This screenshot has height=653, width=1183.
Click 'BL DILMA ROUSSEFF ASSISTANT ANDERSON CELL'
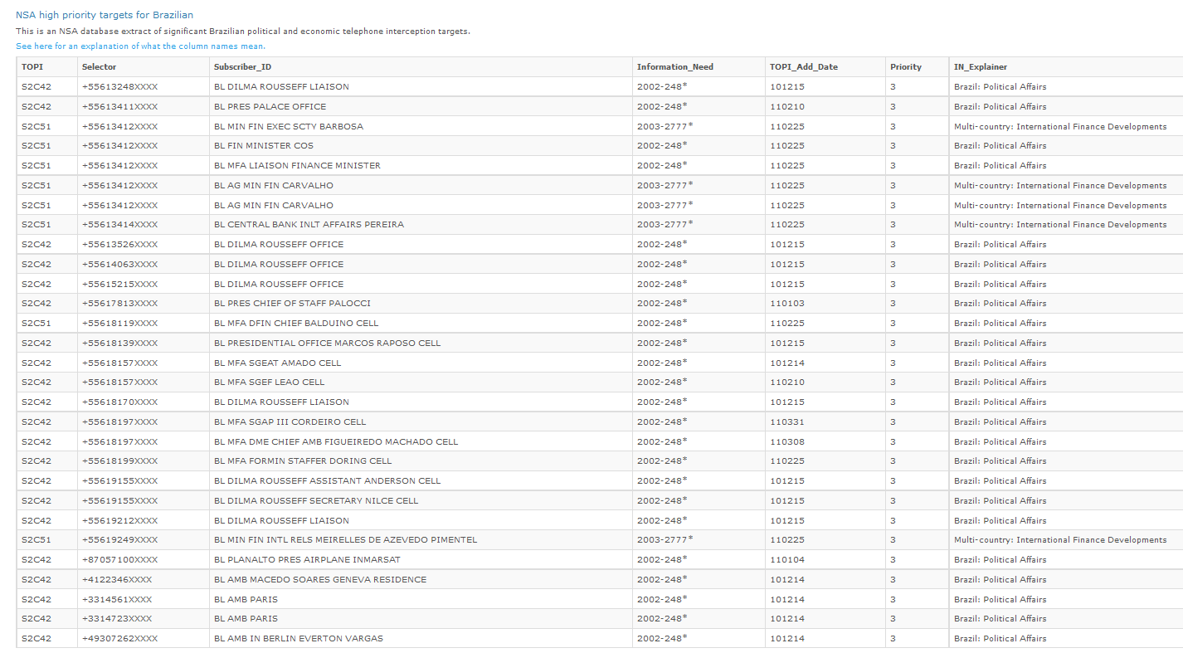[x=420, y=481]
